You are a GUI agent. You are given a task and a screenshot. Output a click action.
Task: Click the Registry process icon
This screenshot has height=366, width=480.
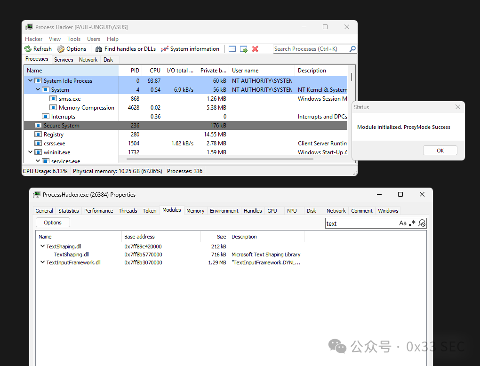[x=38, y=135]
